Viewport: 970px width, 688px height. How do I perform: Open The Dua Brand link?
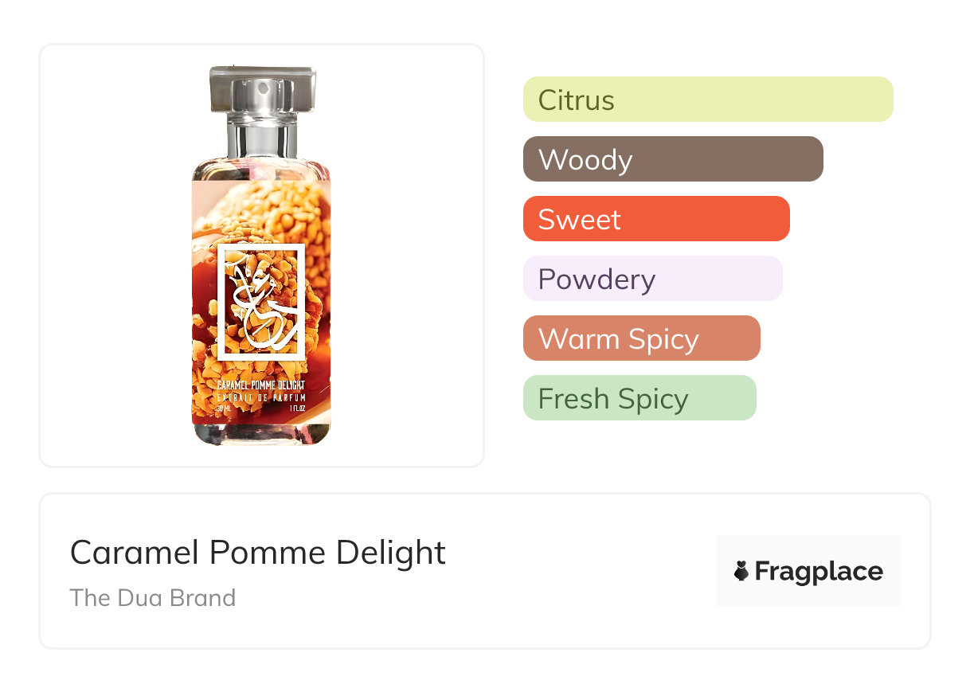click(x=153, y=598)
